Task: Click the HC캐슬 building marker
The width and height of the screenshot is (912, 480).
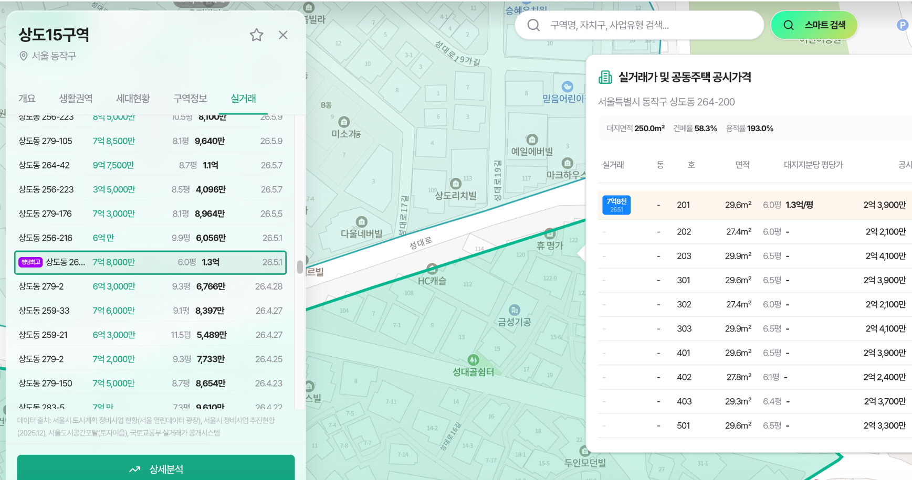Action: [432, 269]
